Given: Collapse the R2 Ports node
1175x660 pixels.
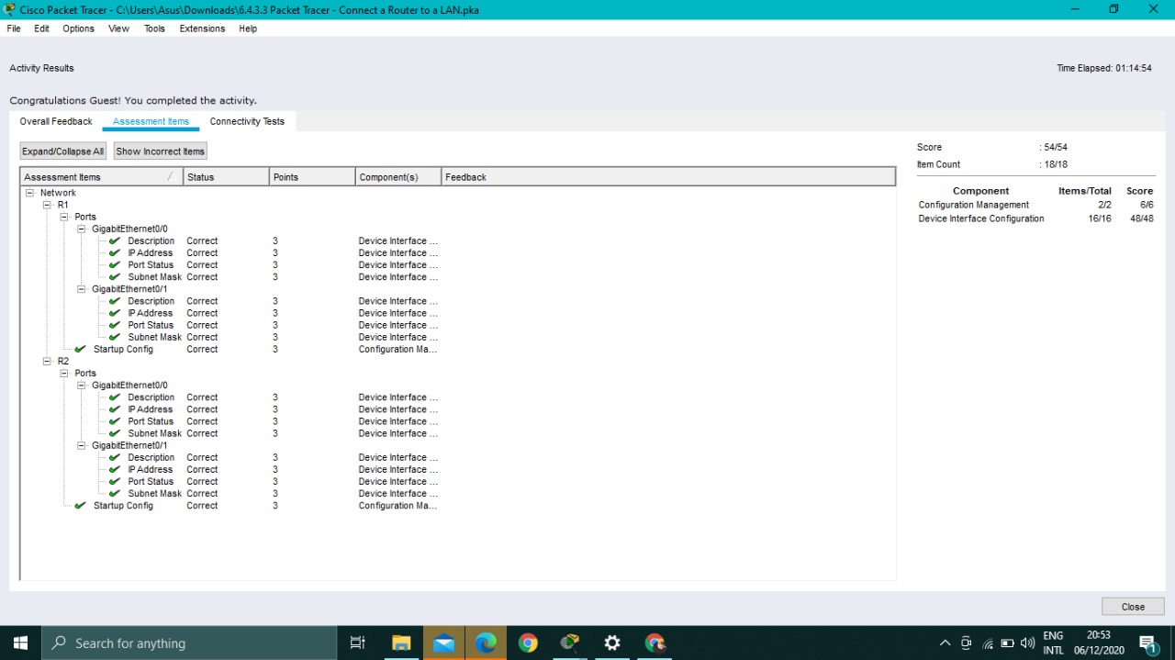Looking at the screenshot, I should pyautogui.click(x=64, y=374).
